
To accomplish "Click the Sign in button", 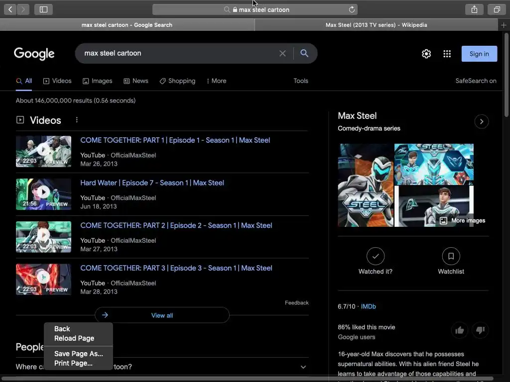I will [479, 54].
